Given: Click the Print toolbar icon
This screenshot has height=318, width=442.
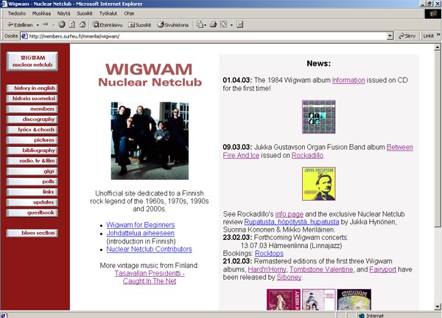Looking at the screenshot, I should [213, 24].
